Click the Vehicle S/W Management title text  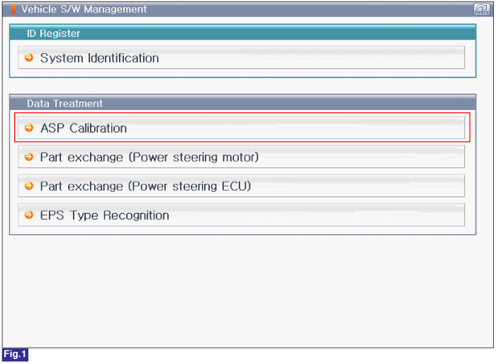pos(84,9)
